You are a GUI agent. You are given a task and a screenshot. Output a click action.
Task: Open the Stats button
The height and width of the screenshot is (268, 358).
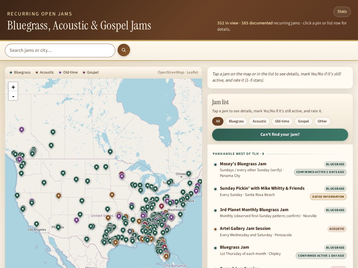pyautogui.click(x=342, y=12)
